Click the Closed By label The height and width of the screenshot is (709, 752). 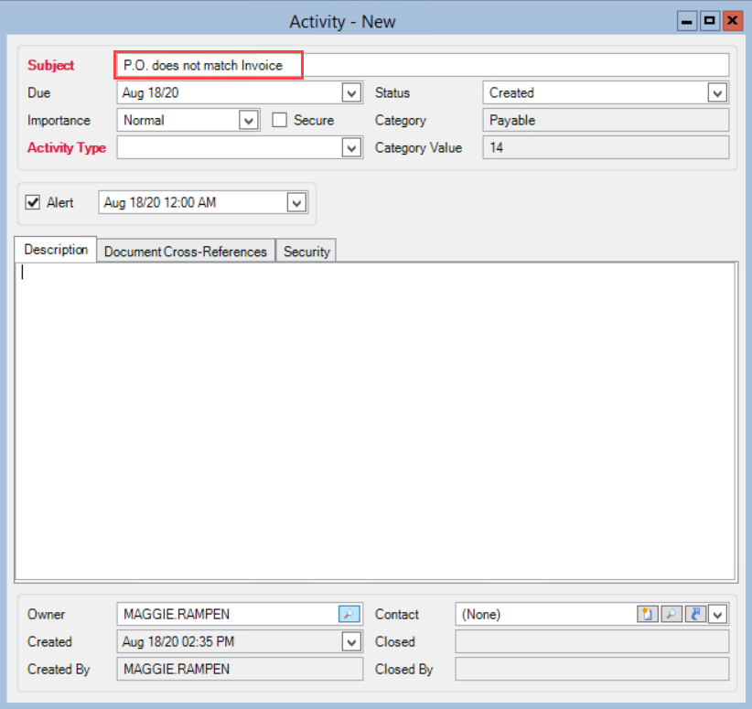pyautogui.click(x=403, y=669)
